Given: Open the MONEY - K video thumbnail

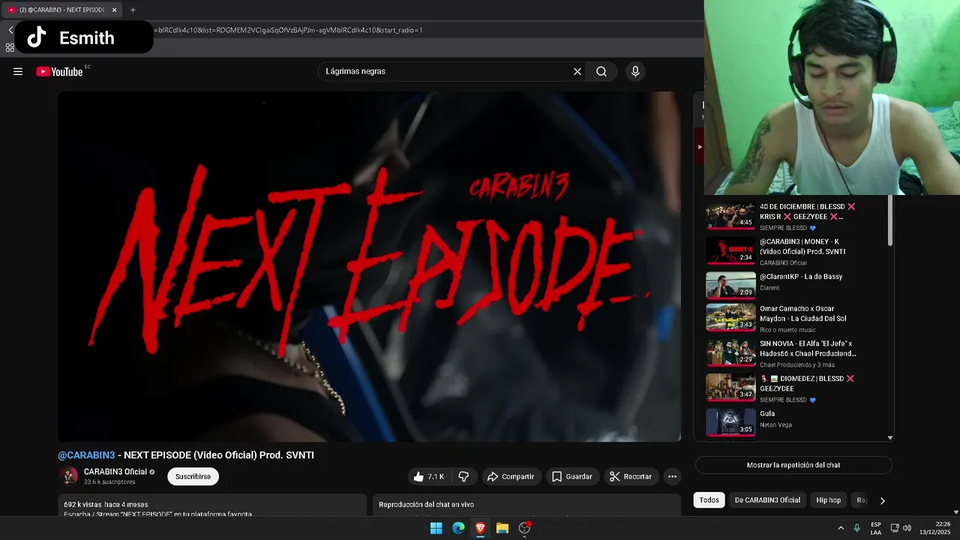Looking at the screenshot, I should 730,250.
